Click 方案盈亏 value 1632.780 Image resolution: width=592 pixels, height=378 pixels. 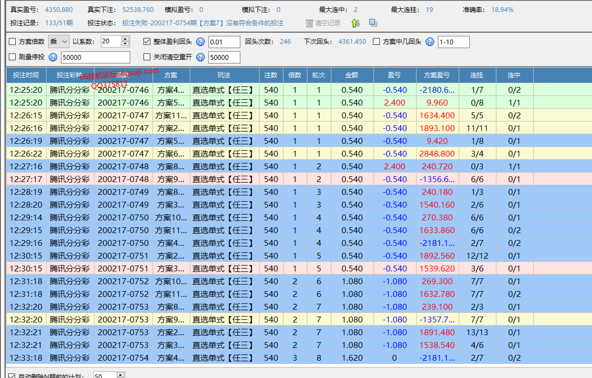[437, 294]
